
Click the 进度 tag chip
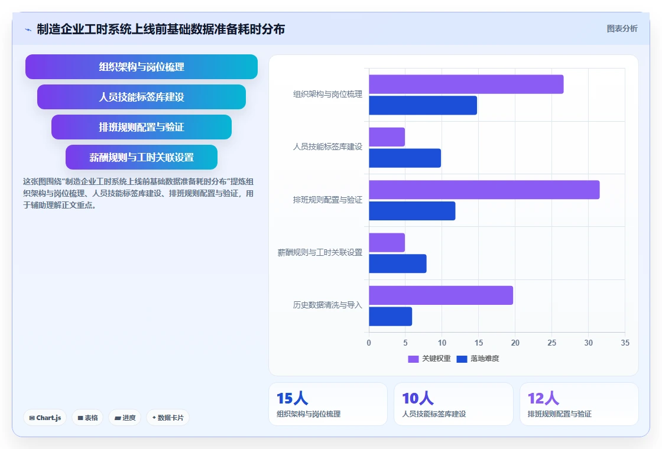coord(125,418)
